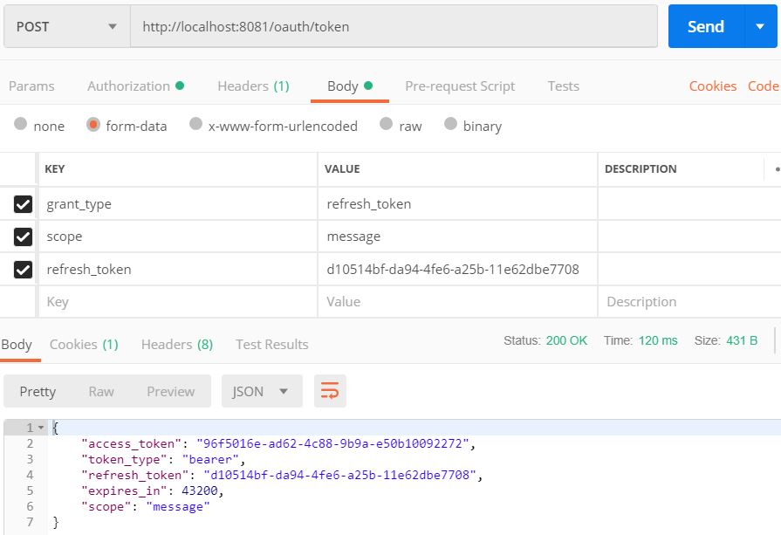Uncheck the grant_type row checkbox

tap(23, 204)
